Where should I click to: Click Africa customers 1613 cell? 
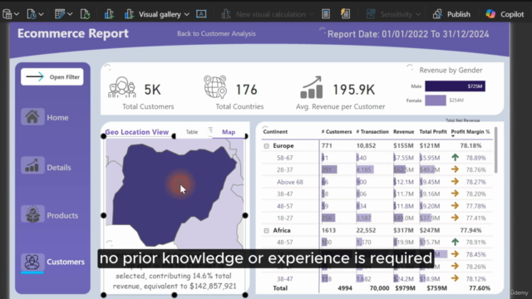[328, 231]
